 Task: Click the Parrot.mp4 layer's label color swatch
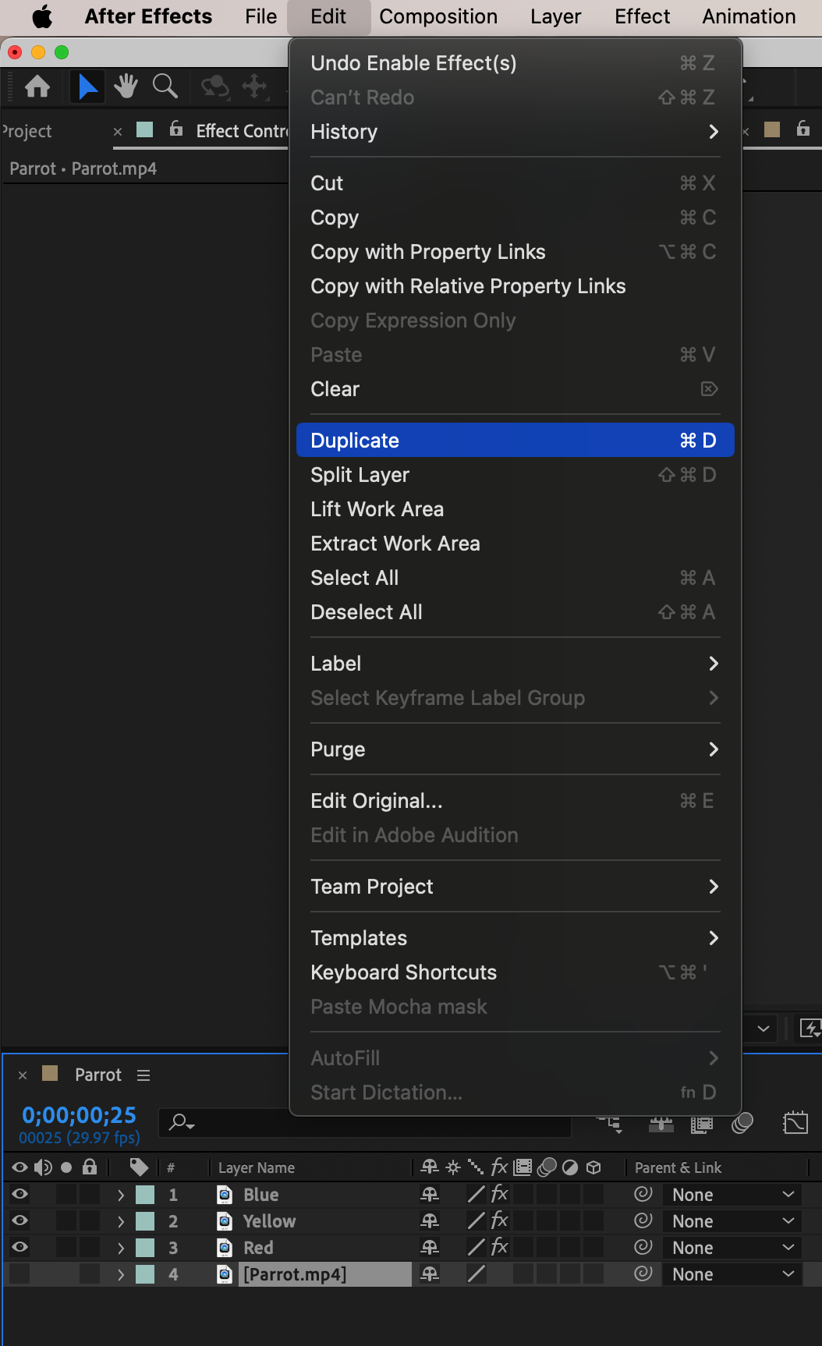point(145,1273)
